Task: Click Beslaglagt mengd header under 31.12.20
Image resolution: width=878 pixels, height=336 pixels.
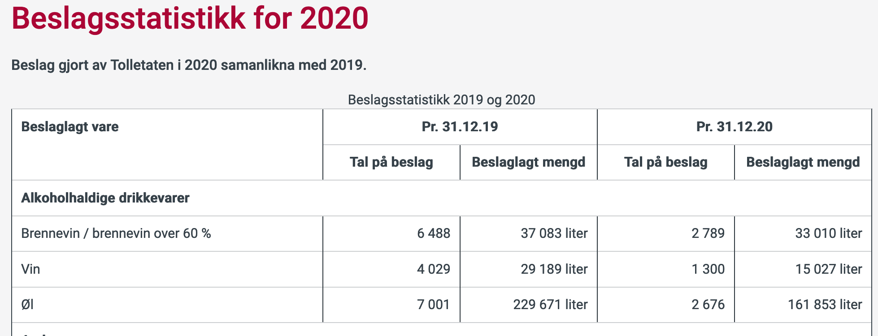Action: (x=803, y=162)
